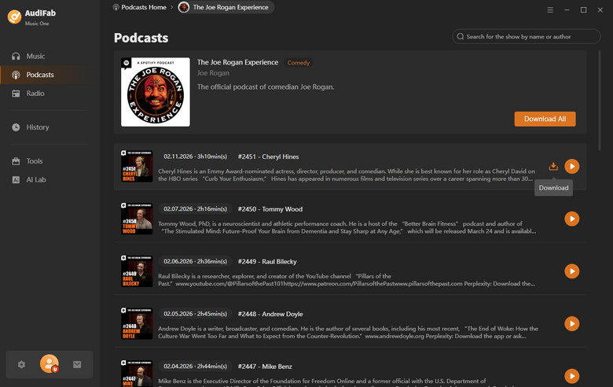The image size is (613, 387).
Task: Click the title '#2448 - Andrew Doyle'
Action: (x=270, y=314)
